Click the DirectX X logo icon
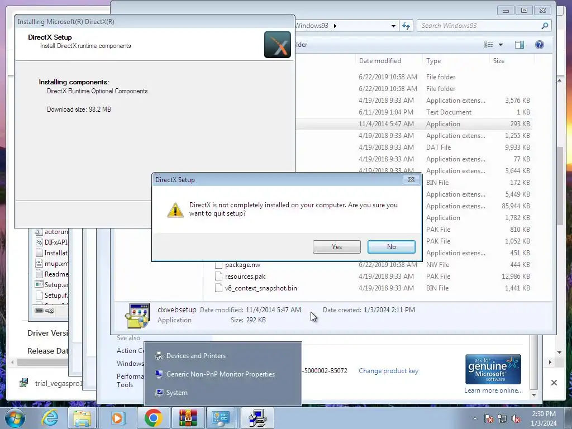 pos(278,45)
